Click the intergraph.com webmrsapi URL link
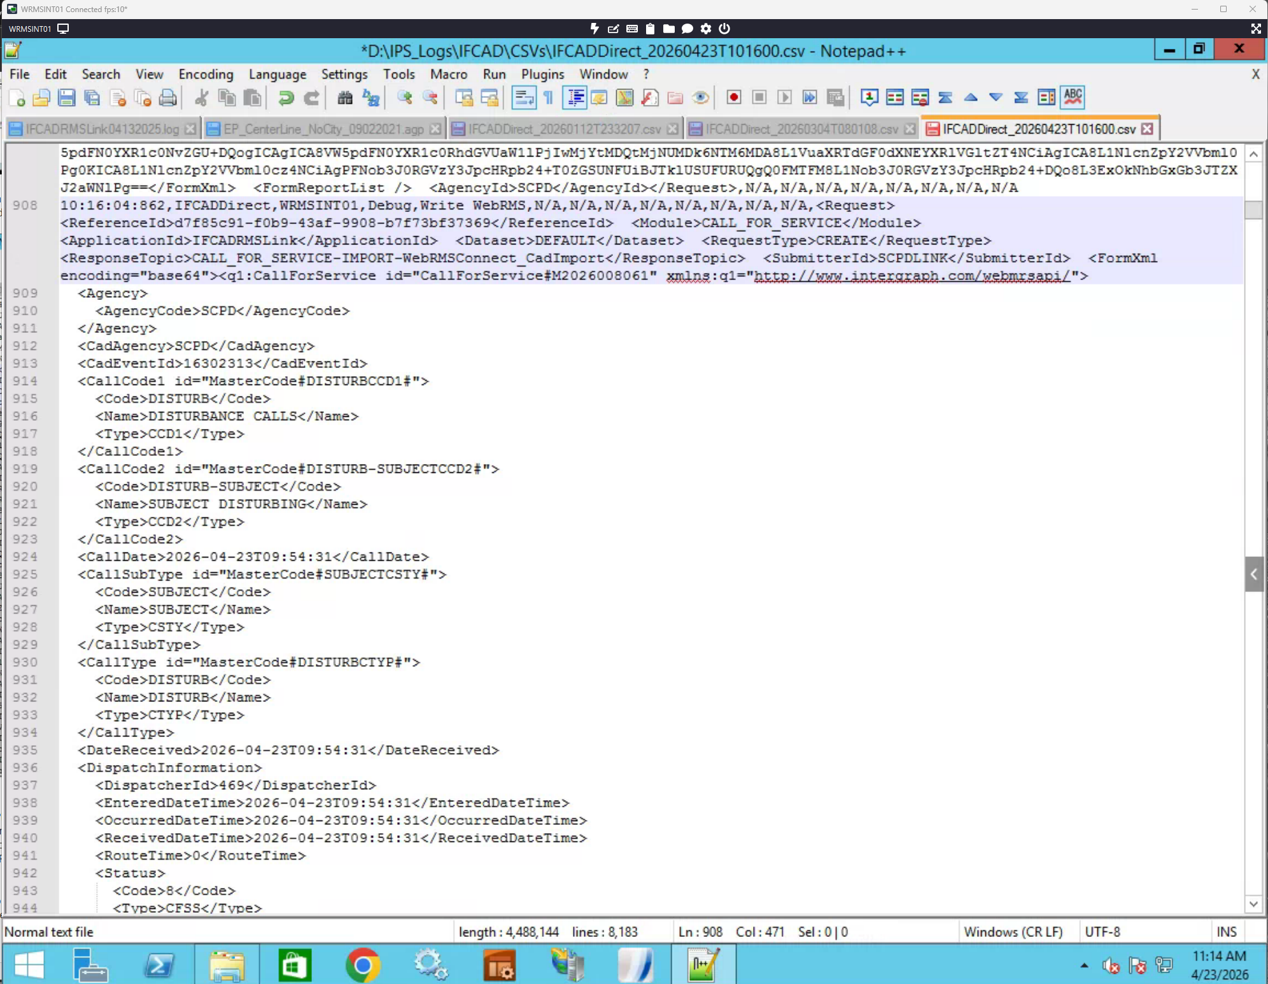Screen dimensions: 1268x984 click(x=912, y=276)
